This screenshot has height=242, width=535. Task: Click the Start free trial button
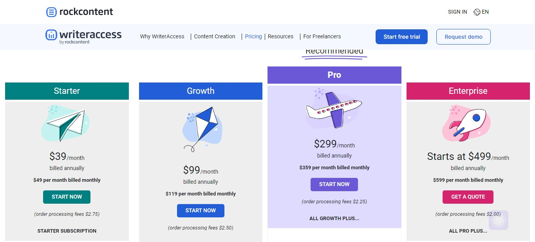click(401, 37)
